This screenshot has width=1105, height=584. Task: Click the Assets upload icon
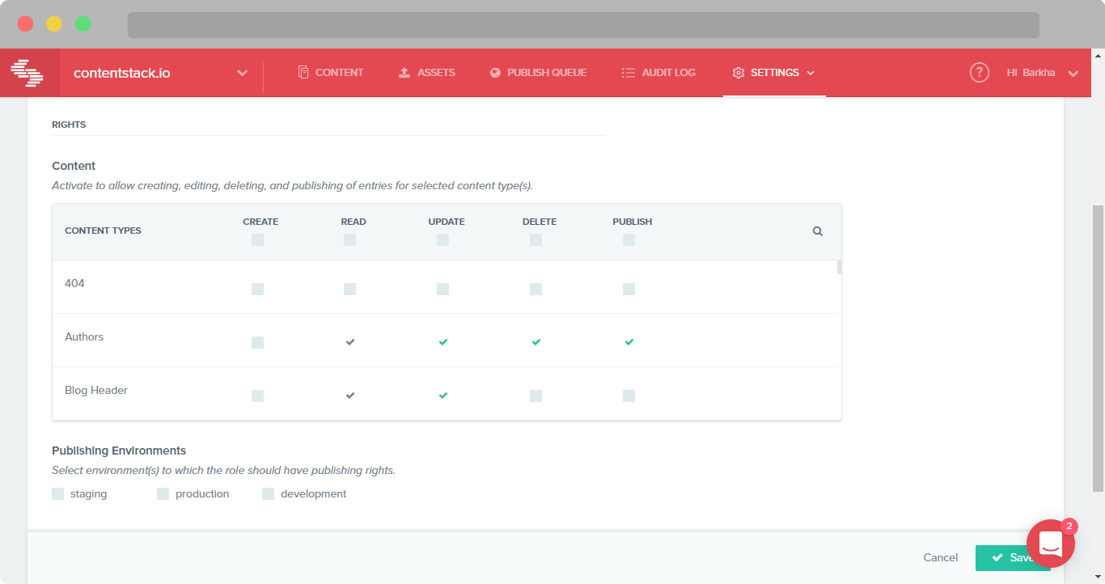[x=404, y=73]
